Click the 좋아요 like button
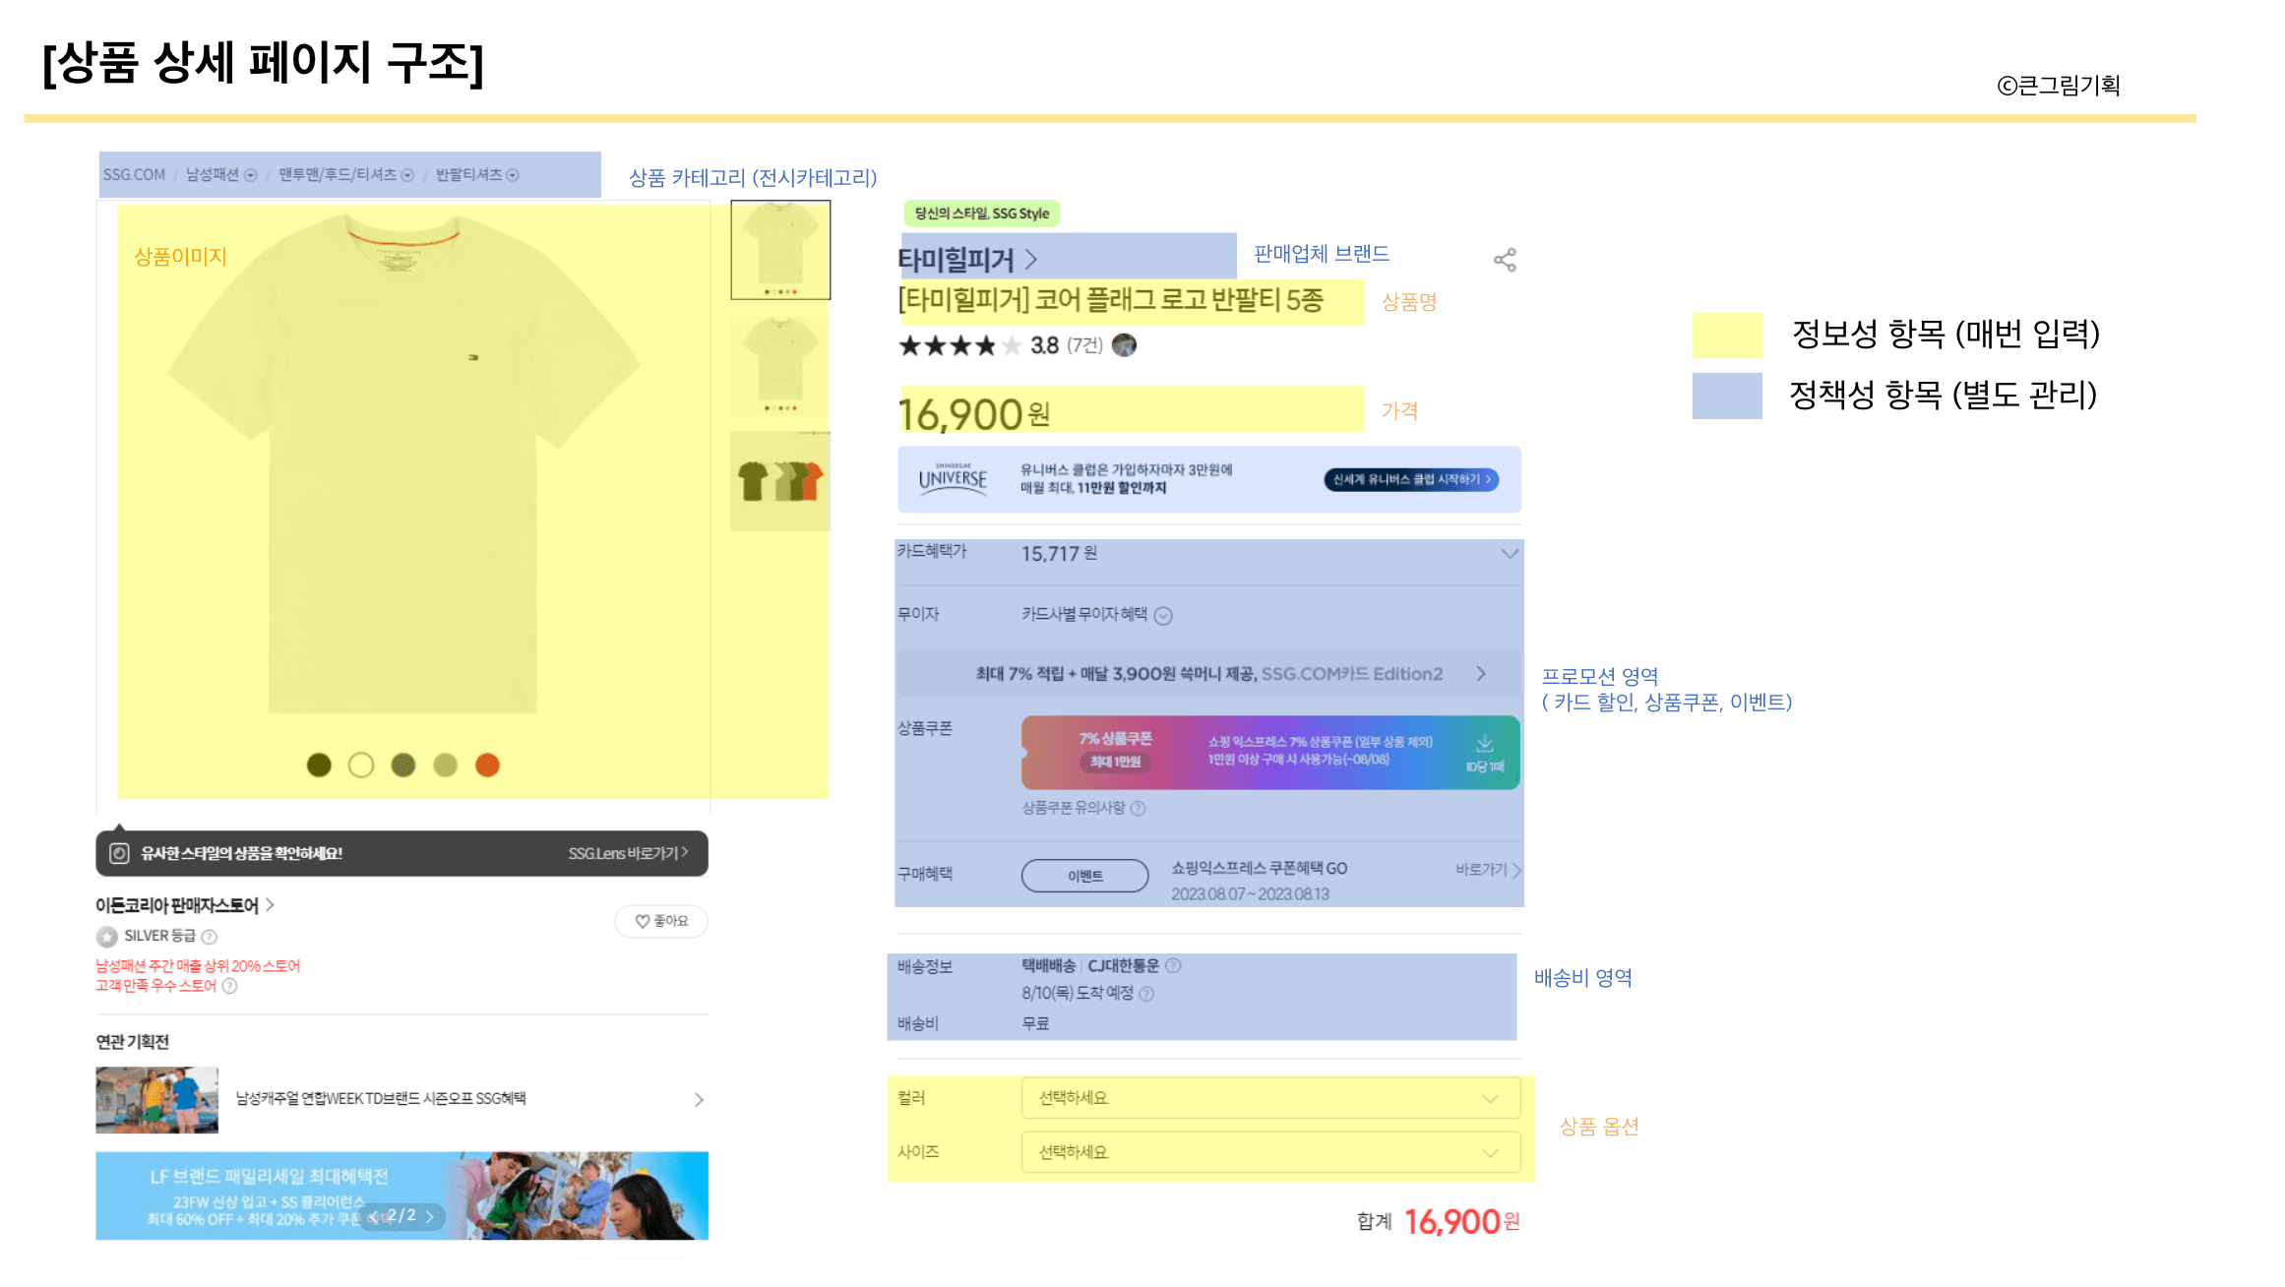Screen dimensions: 2285x1287 661,922
